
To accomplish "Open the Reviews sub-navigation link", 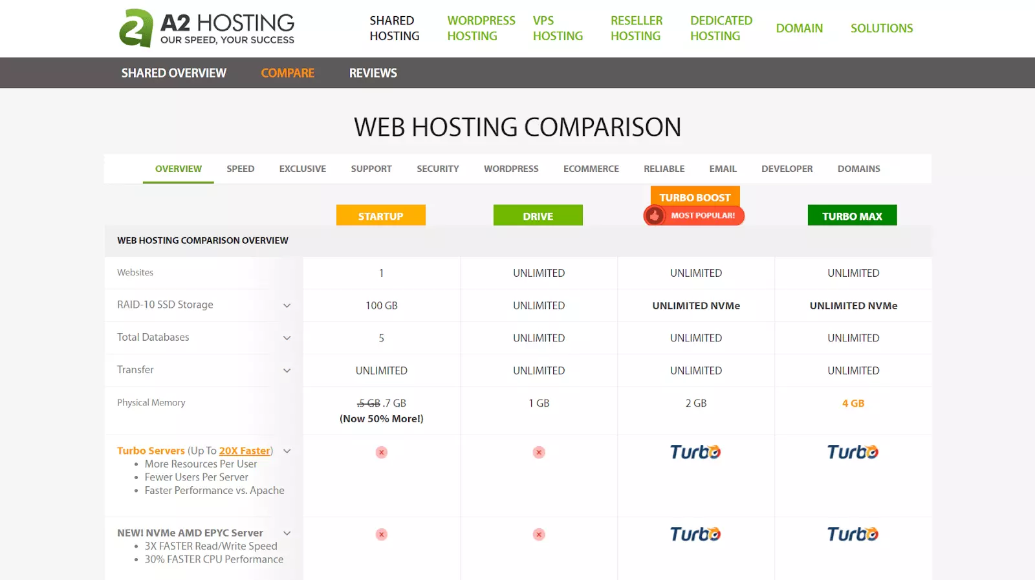I will [x=373, y=73].
